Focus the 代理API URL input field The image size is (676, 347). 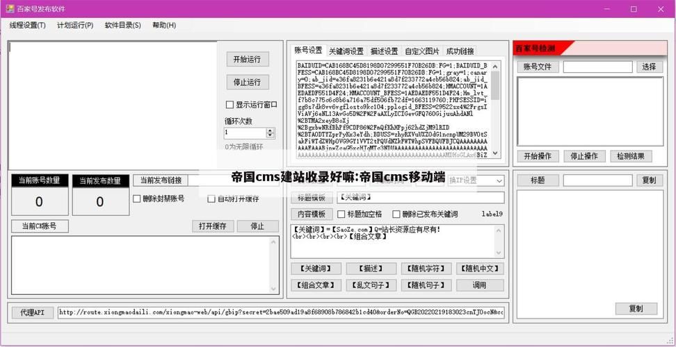(281, 312)
